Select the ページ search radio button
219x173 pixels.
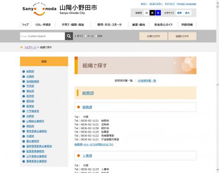[x=86, y=36]
